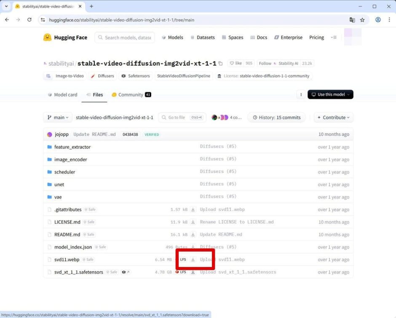The width and height of the screenshot is (396, 318).
Task: Open the stabilityai organization link
Action: [x=61, y=63]
